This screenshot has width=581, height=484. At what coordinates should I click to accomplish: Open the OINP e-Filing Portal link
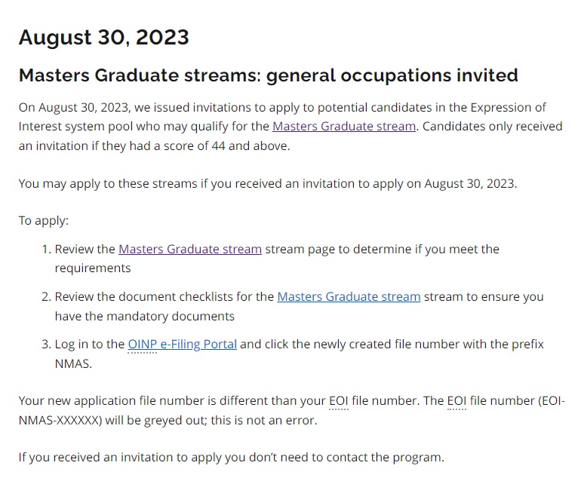tap(183, 345)
